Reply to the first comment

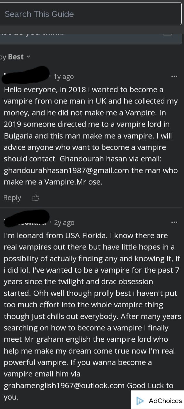tap(12, 197)
